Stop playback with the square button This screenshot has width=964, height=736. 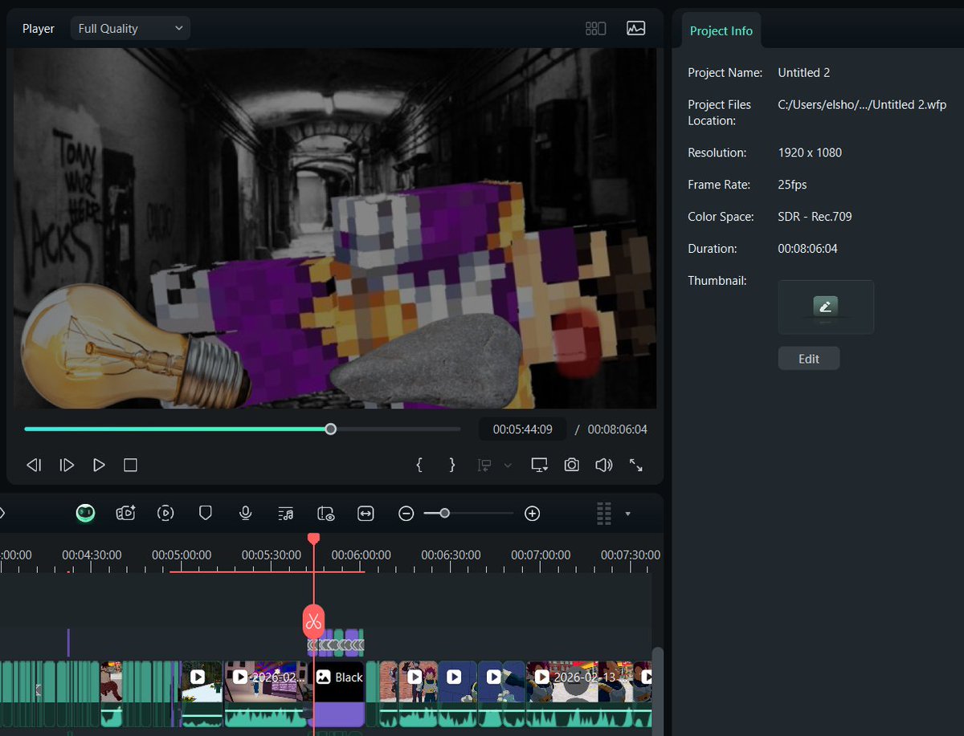pyautogui.click(x=131, y=465)
